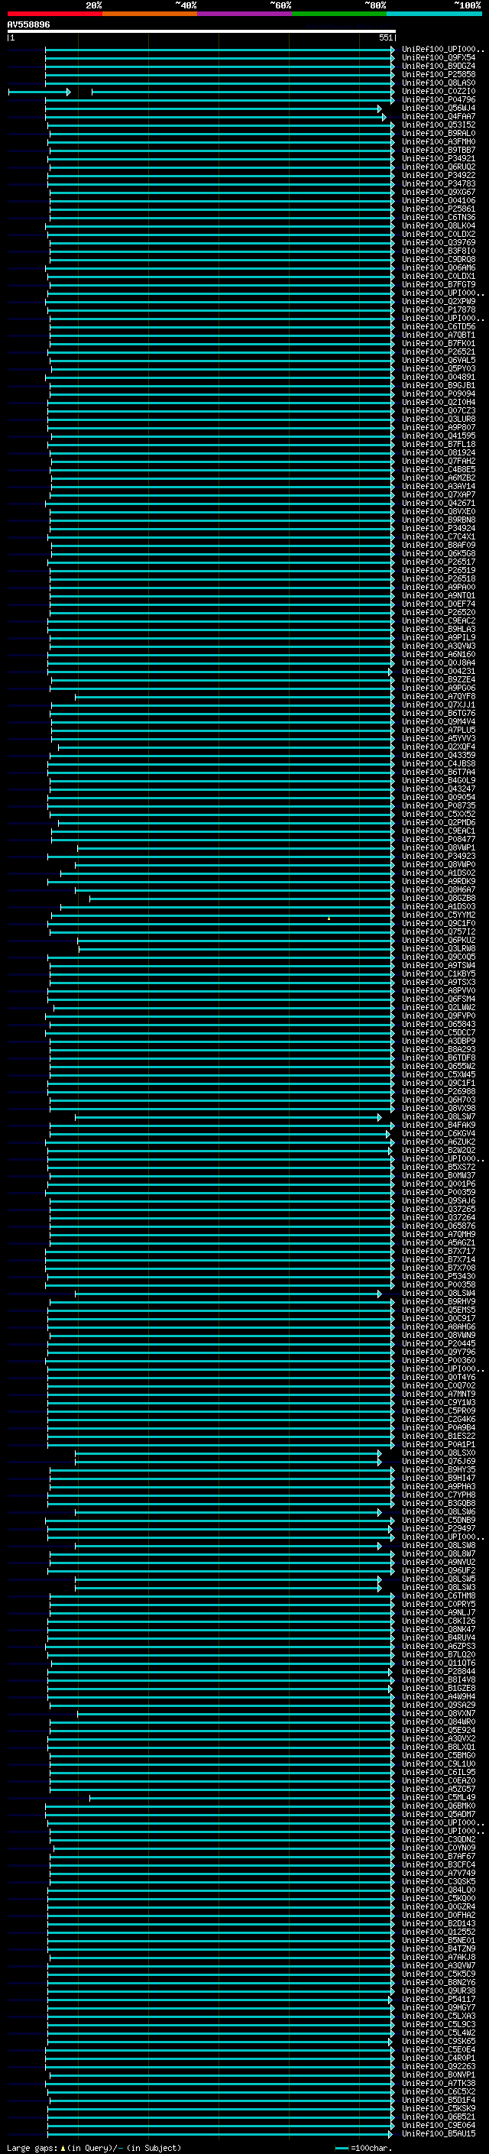
Task: Open hit UniRef100_B9RAL0
Action: (438, 133)
